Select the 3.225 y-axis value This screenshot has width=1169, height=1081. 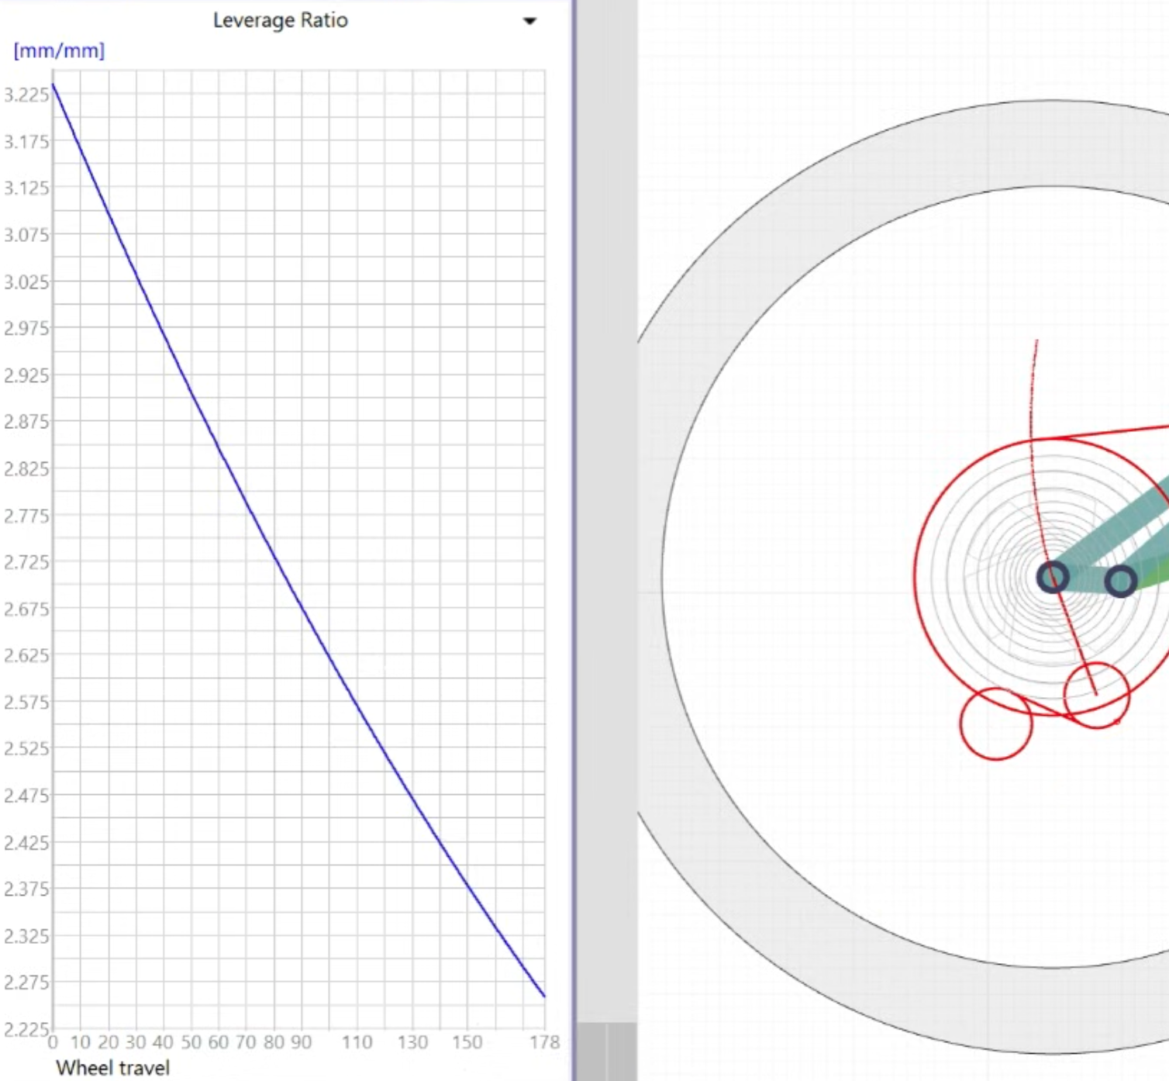pos(26,95)
